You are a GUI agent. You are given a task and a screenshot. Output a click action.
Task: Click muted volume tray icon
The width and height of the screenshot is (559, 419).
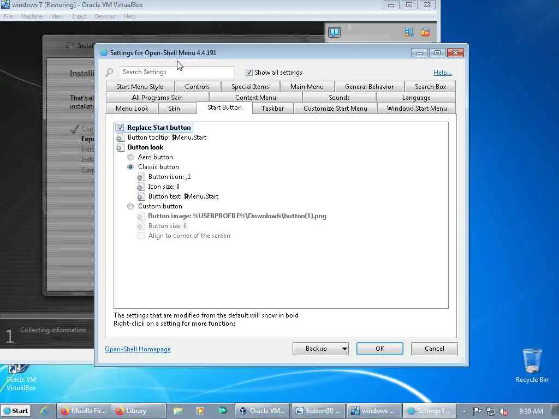504,411
